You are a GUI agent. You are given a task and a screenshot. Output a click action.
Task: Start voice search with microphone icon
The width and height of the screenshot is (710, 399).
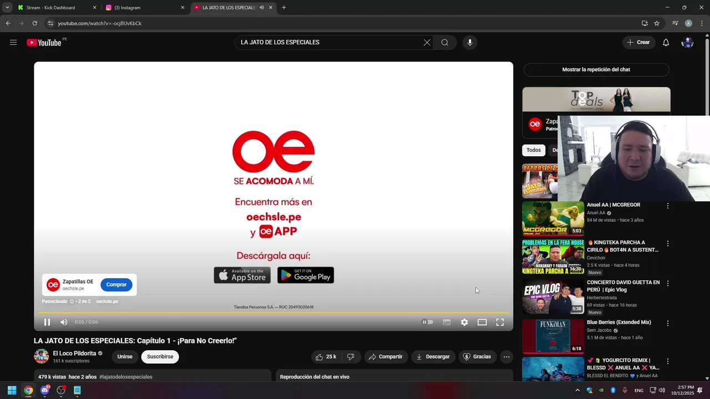pyautogui.click(x=470, y=43)
